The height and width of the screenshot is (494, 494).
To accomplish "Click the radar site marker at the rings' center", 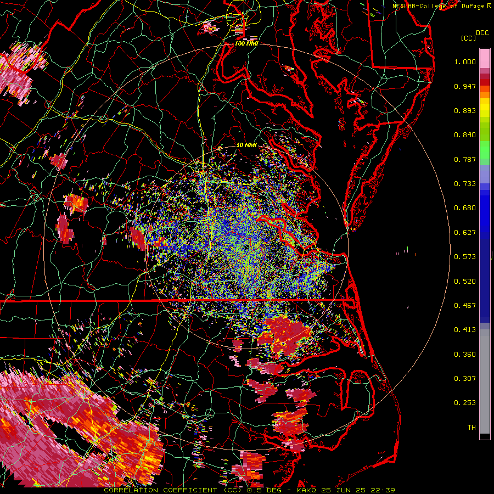I will point(246,248).
